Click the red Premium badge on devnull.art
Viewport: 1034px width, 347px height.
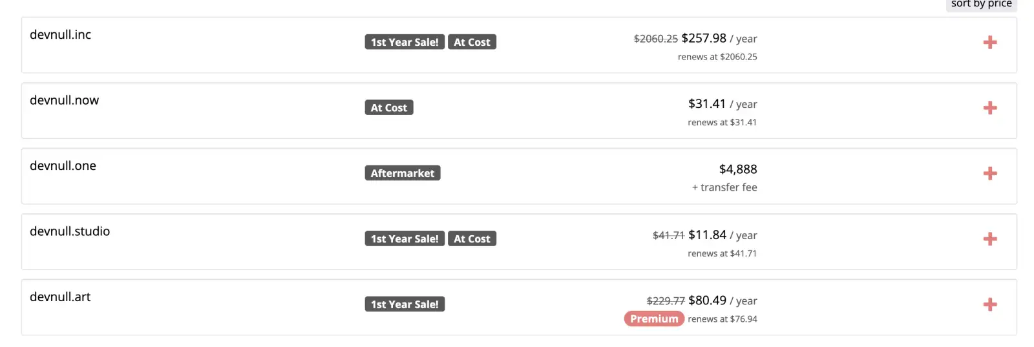pos(654,319)
